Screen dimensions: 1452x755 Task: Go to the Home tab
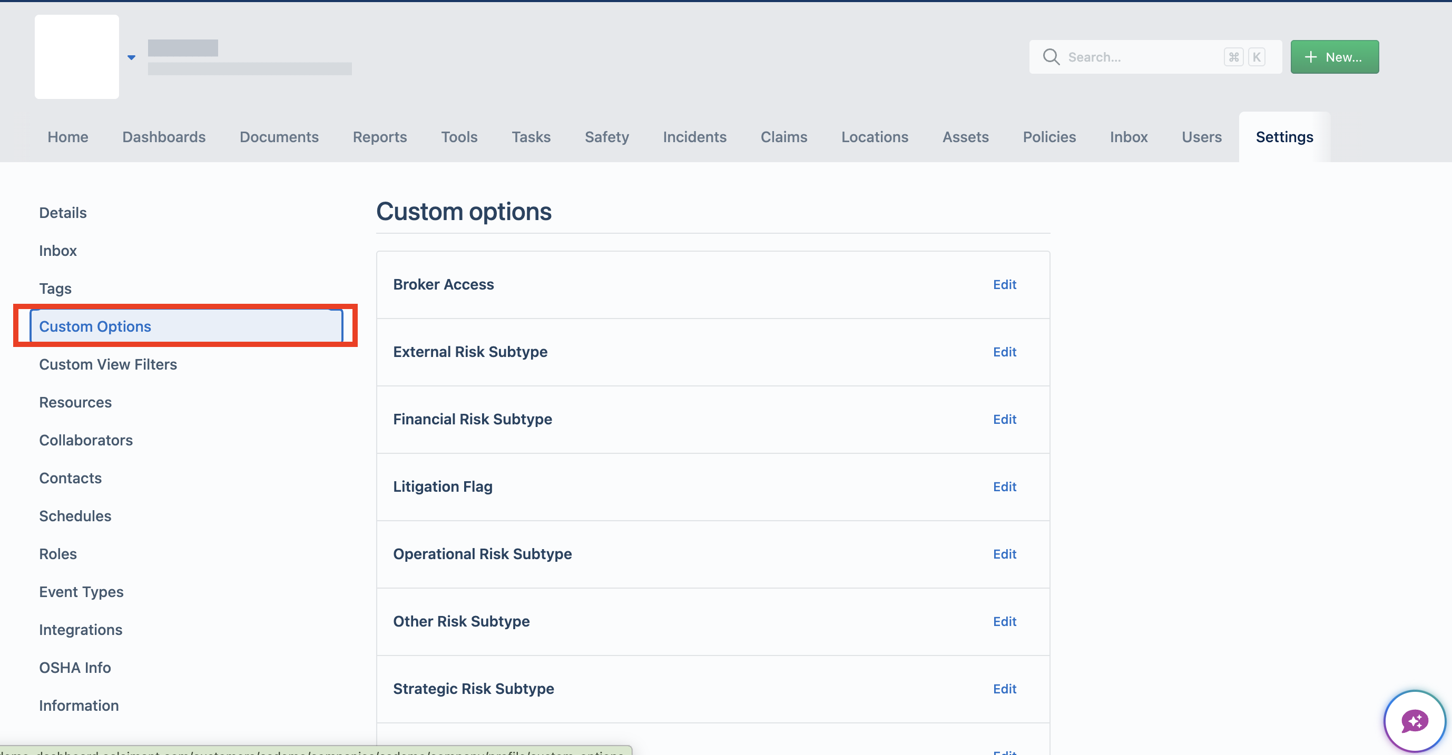(x=67, y=137)
